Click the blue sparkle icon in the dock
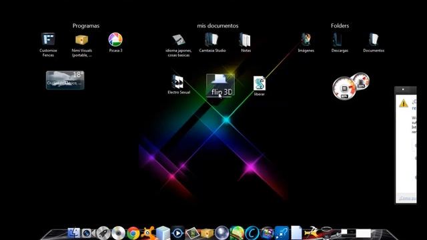Image resolution: width=427 pixels, height=240 pixels. point(282,233)
